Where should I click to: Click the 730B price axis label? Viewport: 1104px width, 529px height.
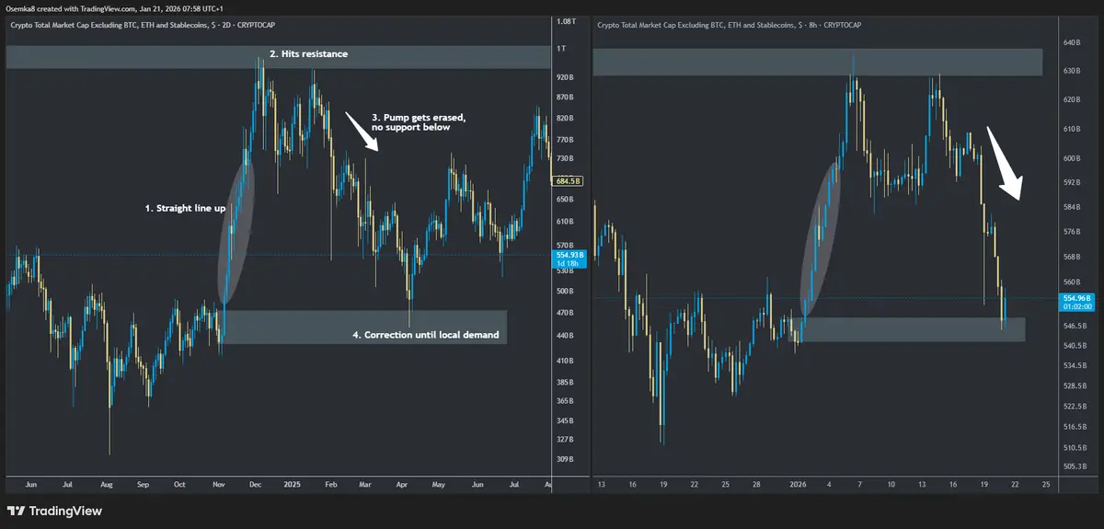(x=566, y=160)
